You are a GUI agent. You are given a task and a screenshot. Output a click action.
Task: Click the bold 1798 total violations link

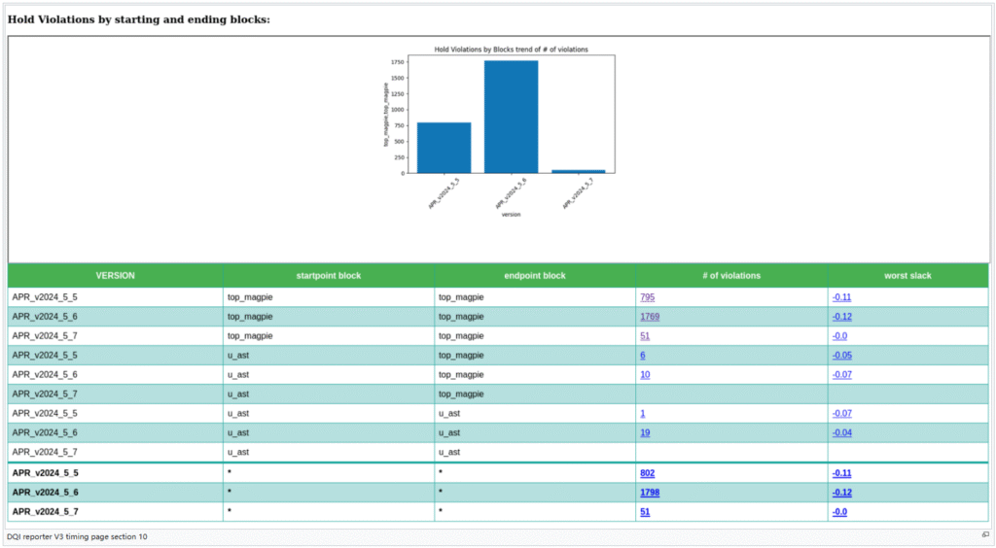pyautogui.click(x=649, y=493)
